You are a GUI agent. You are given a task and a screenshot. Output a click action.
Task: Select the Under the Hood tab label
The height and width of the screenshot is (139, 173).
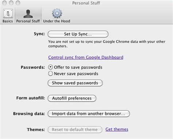[57, 21]
